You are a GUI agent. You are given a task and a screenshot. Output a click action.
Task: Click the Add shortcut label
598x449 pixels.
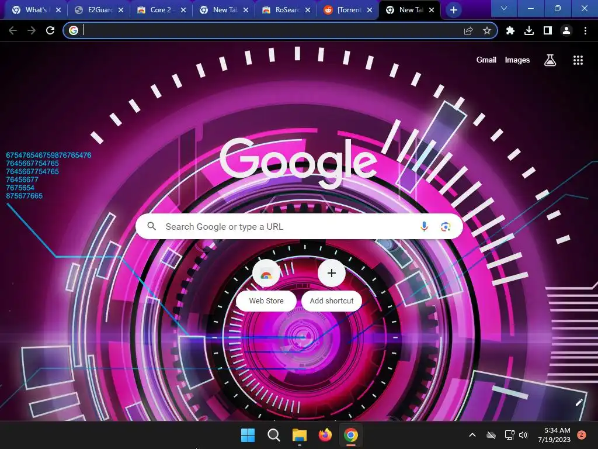pos(332,301)
